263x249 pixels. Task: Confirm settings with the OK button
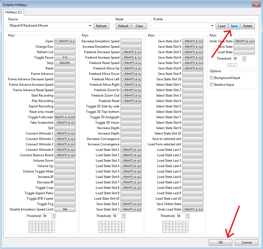[x=220, y=242]
